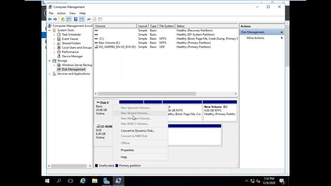The width and height of the screenshot is (331, 186).
Task: Click the Device Manager tree icon
Action: pyautogui.click(x=59, y=56)
